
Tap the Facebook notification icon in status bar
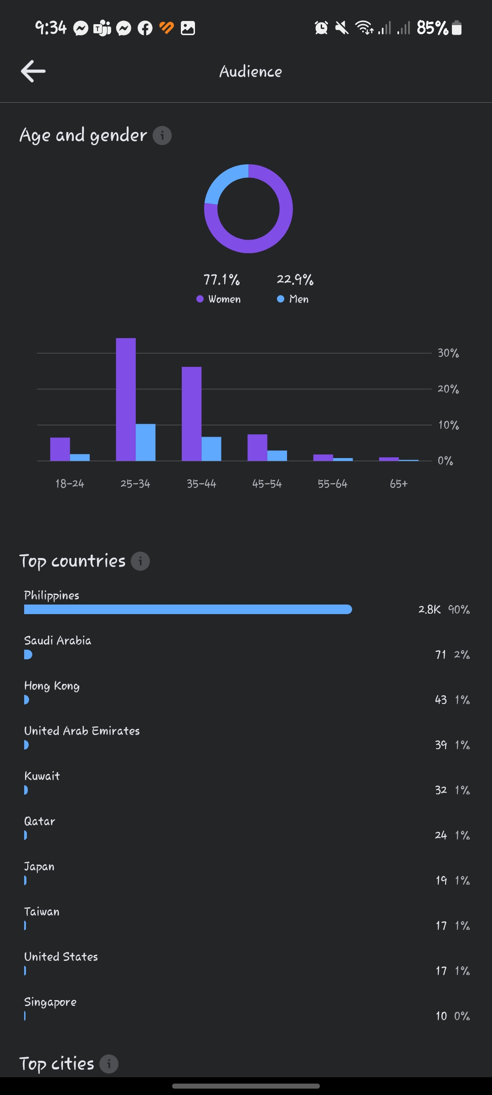click(145, 28)
